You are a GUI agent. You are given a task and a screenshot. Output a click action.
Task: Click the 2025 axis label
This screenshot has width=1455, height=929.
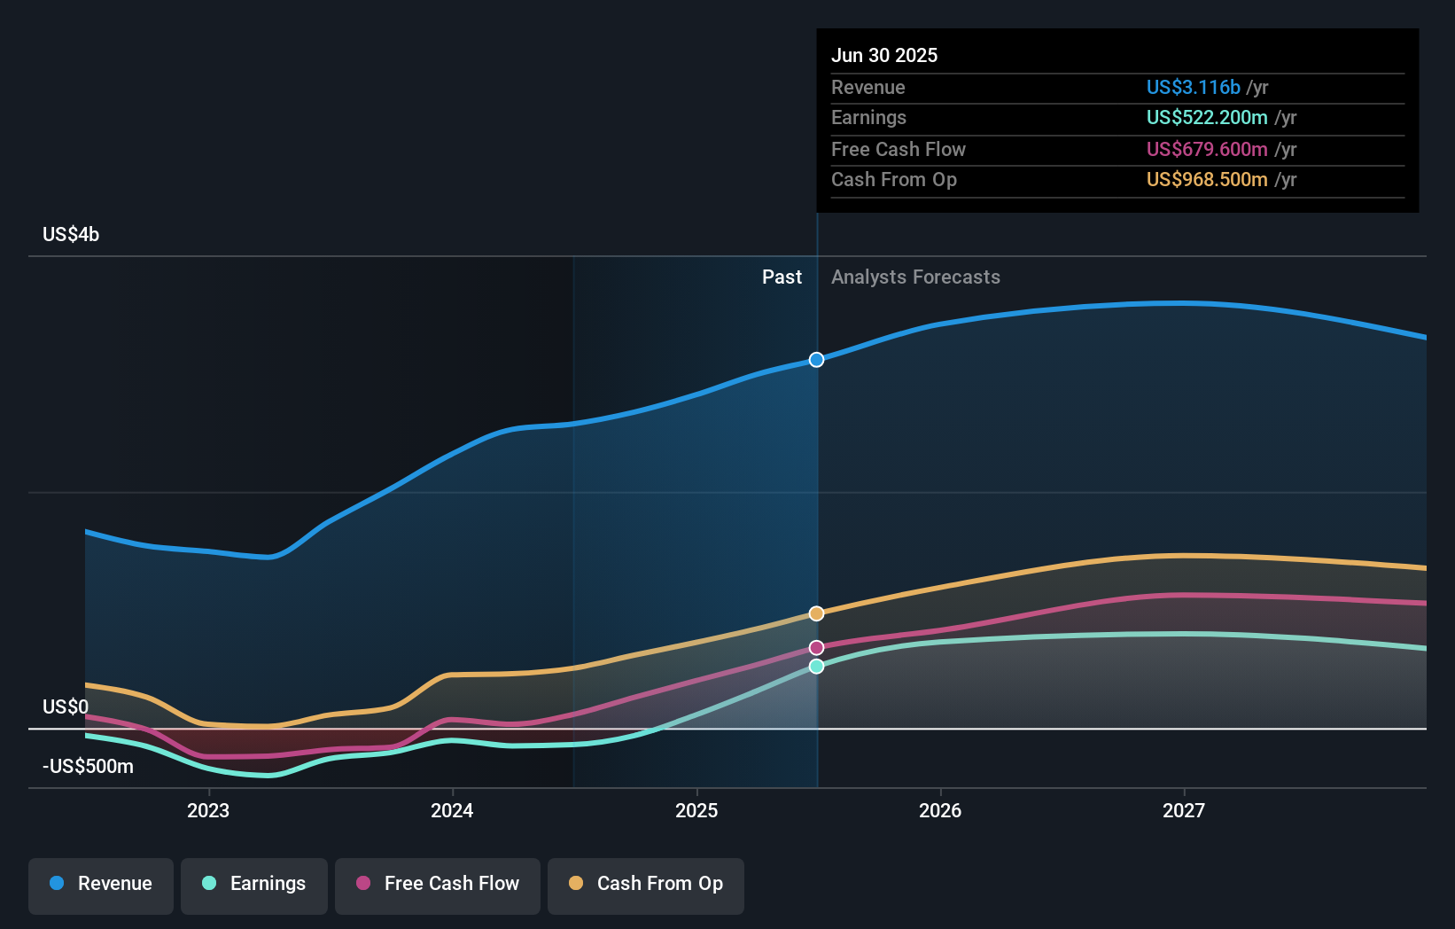coord(696,810)
